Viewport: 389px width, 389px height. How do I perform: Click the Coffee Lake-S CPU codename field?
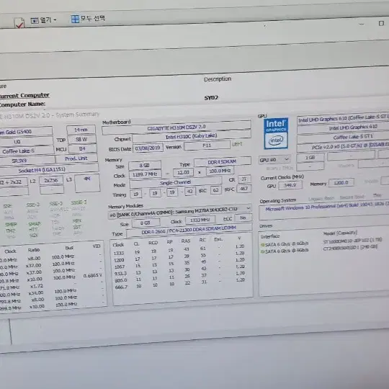(27, 151)
